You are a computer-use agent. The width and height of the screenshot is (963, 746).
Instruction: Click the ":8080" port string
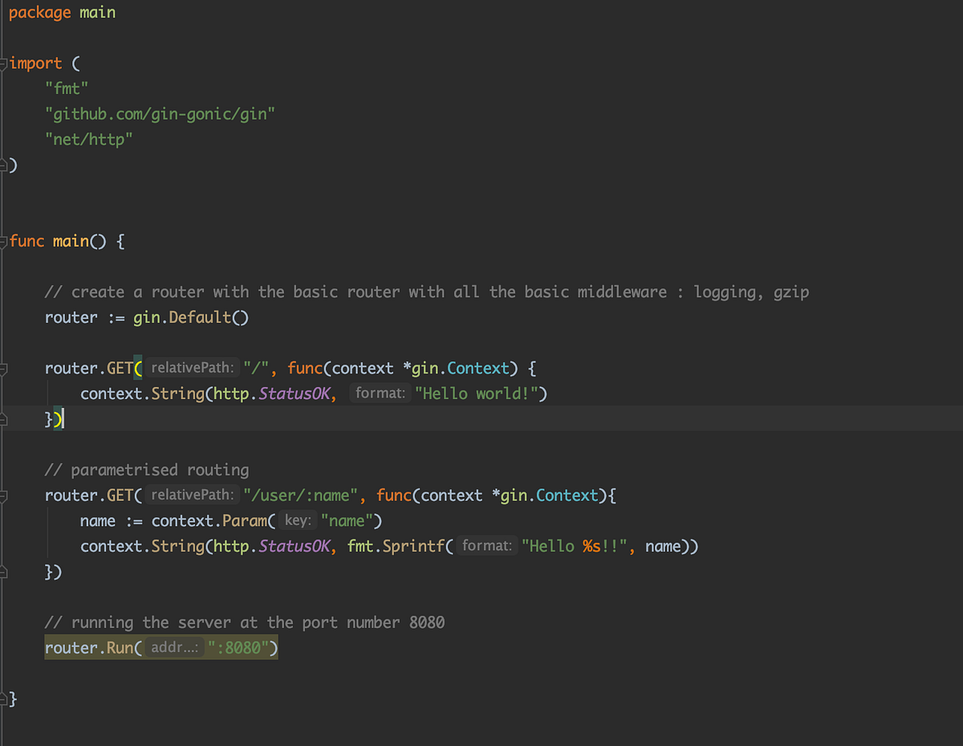(242, 647)
